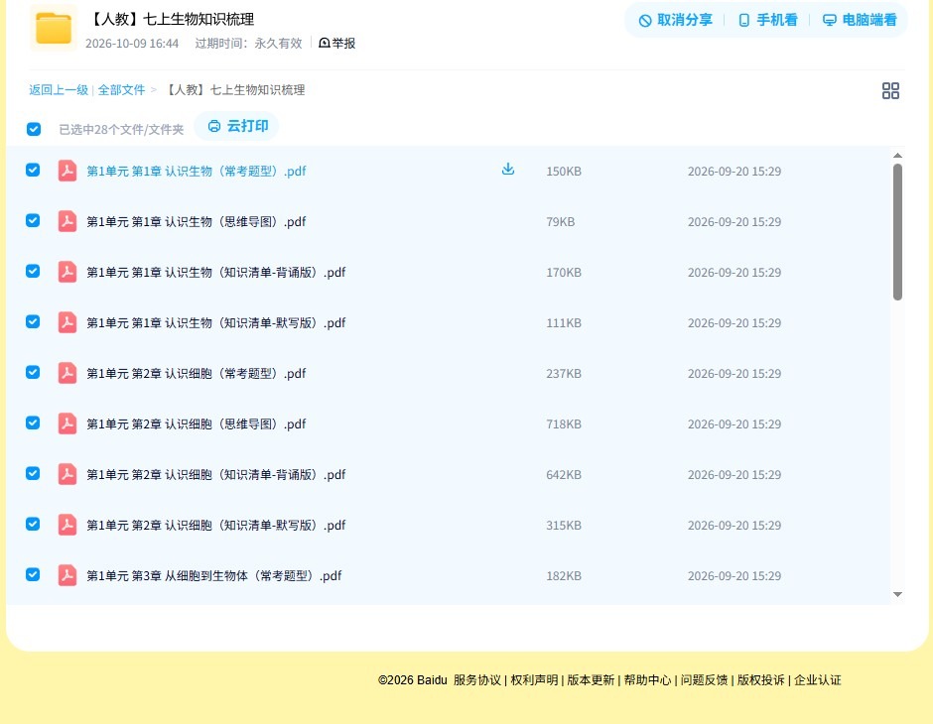933x724 pixels.
Task: Click PDF icon of 第2章 认识细胞（知识清单-背诵版）
Action: (67, 474)
